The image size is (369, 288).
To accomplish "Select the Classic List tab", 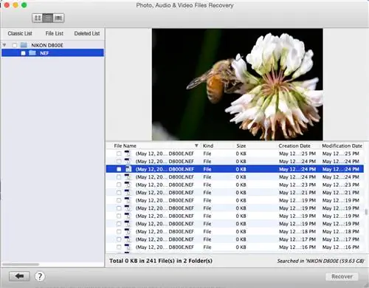I will click(x=20, y=33).
